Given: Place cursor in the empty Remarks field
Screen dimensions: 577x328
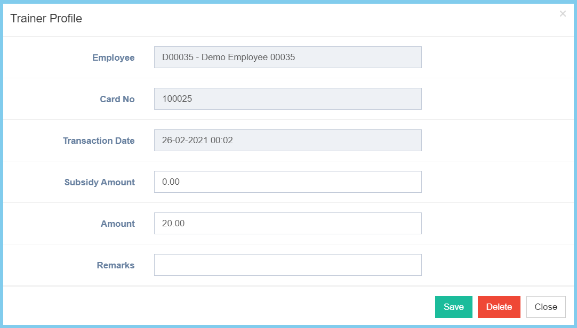Looking at the screenshot, I should [287, 265].
